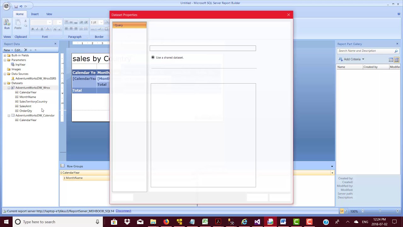Select the Home ribbon tab
The image size is (403, 227).
[x=20, y=14]
